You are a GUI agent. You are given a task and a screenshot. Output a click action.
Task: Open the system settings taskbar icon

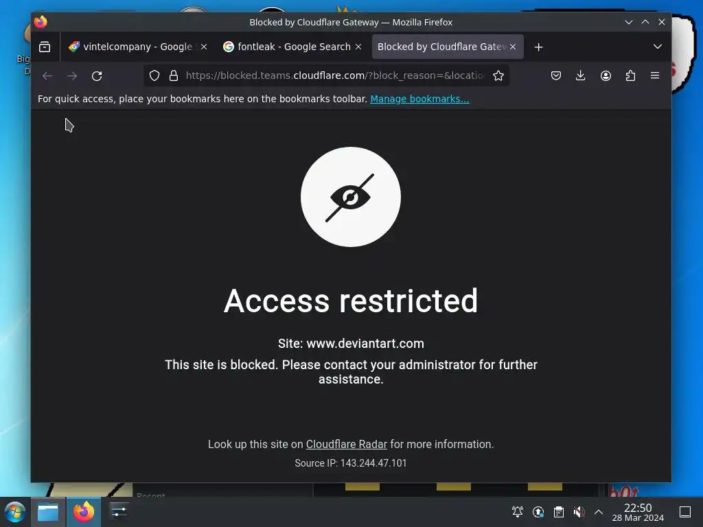(x=119, y=511)
